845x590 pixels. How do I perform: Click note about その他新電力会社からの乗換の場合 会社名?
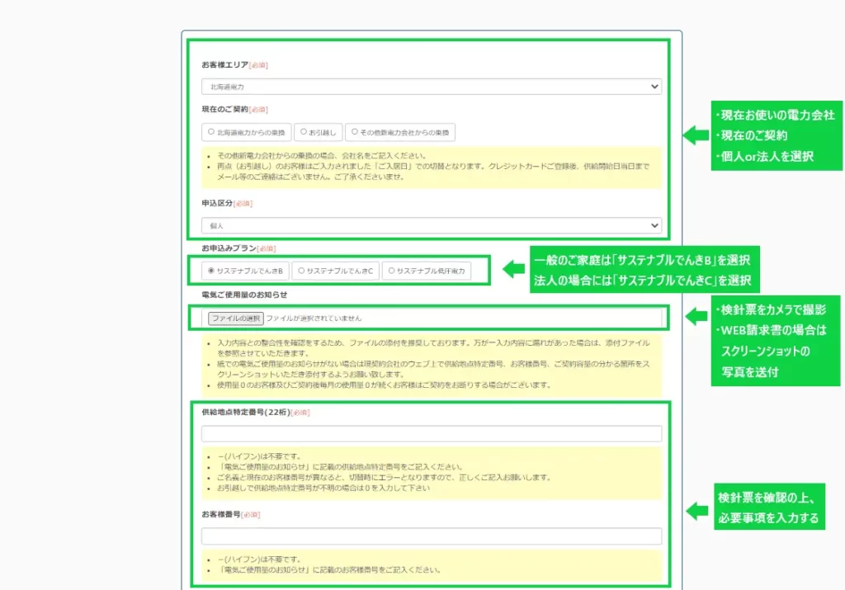point(322,156)
